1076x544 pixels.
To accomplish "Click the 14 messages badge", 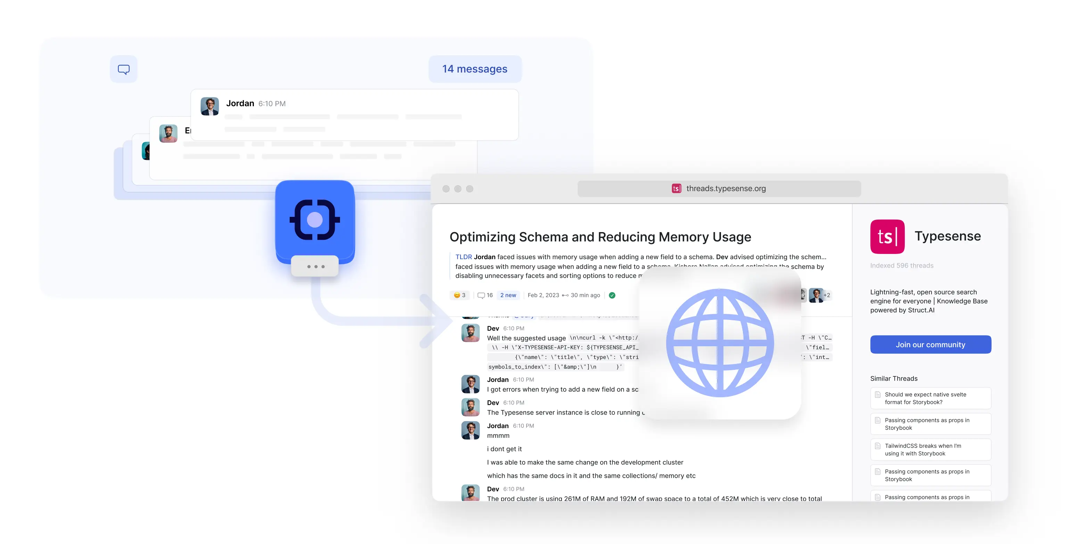I will (x=475, y=69).
